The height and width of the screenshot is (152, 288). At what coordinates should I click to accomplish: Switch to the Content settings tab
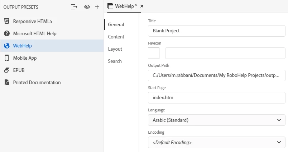tap(116, 37)
